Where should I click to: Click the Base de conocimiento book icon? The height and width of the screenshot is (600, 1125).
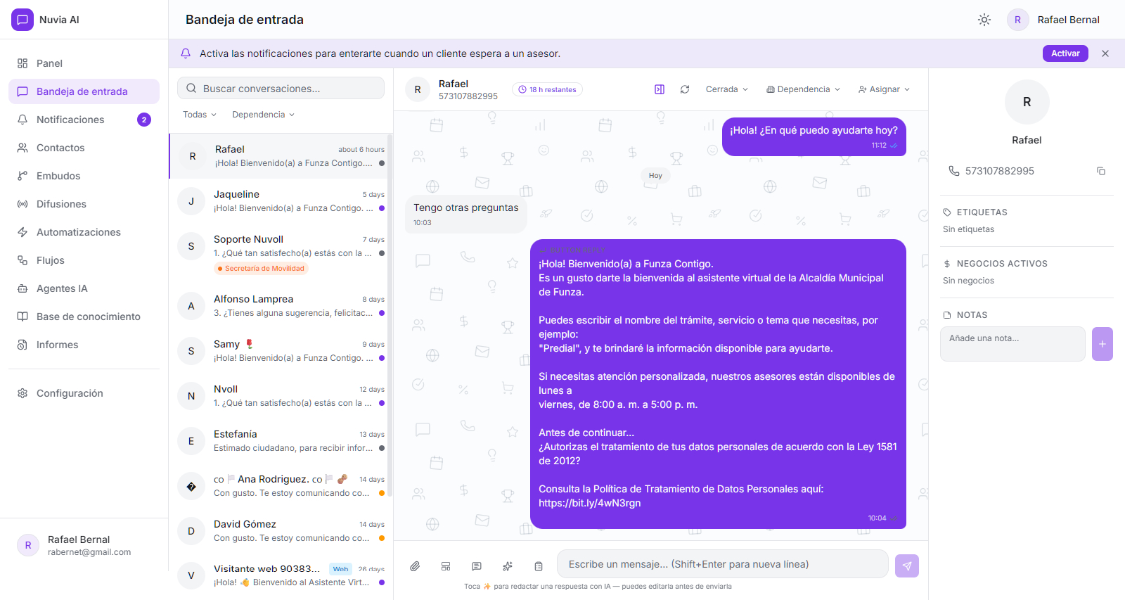(x=22, y=317)
